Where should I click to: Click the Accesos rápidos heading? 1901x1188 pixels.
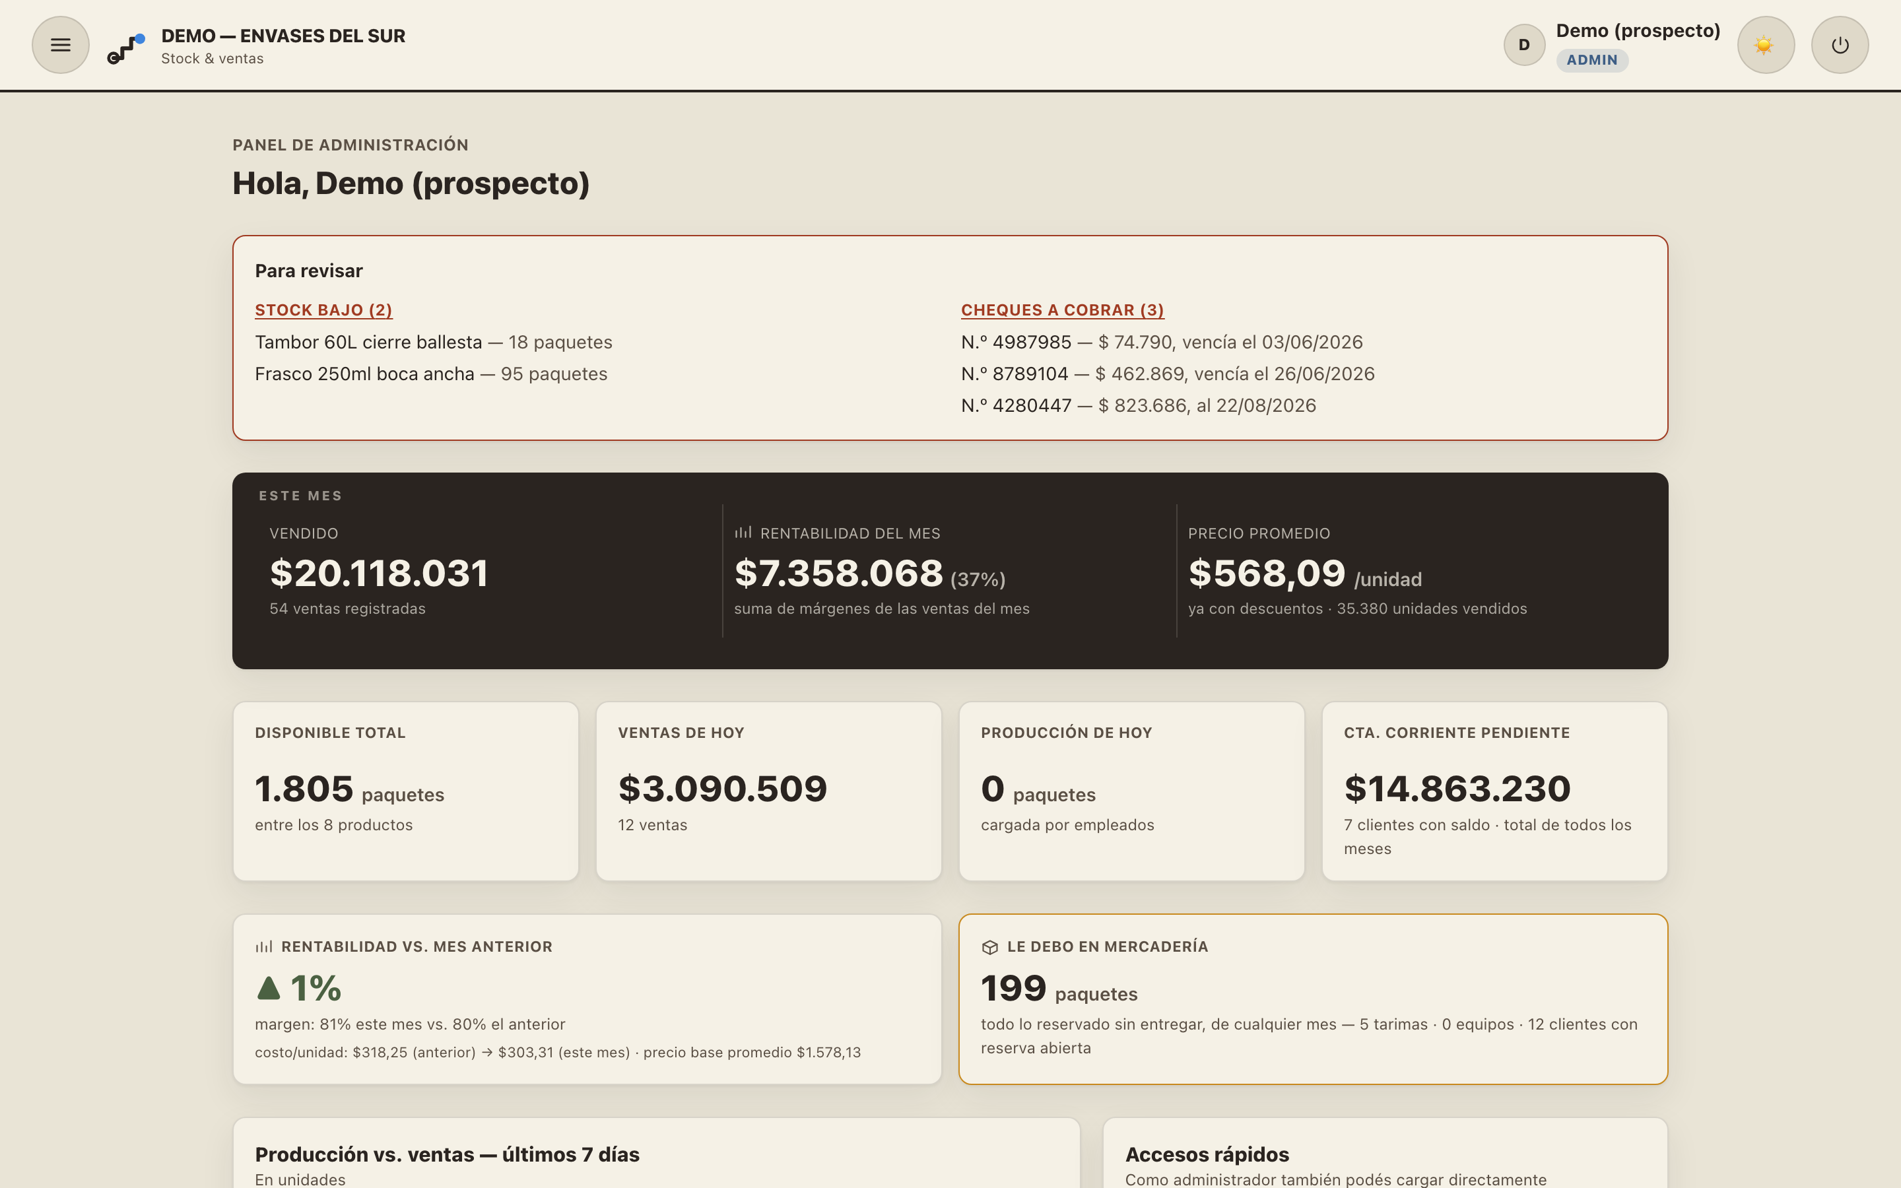(1207, 1154)
